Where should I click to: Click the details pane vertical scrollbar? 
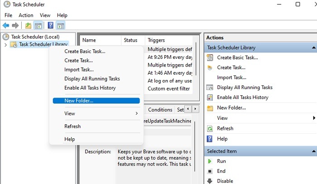tap(195, 146)
